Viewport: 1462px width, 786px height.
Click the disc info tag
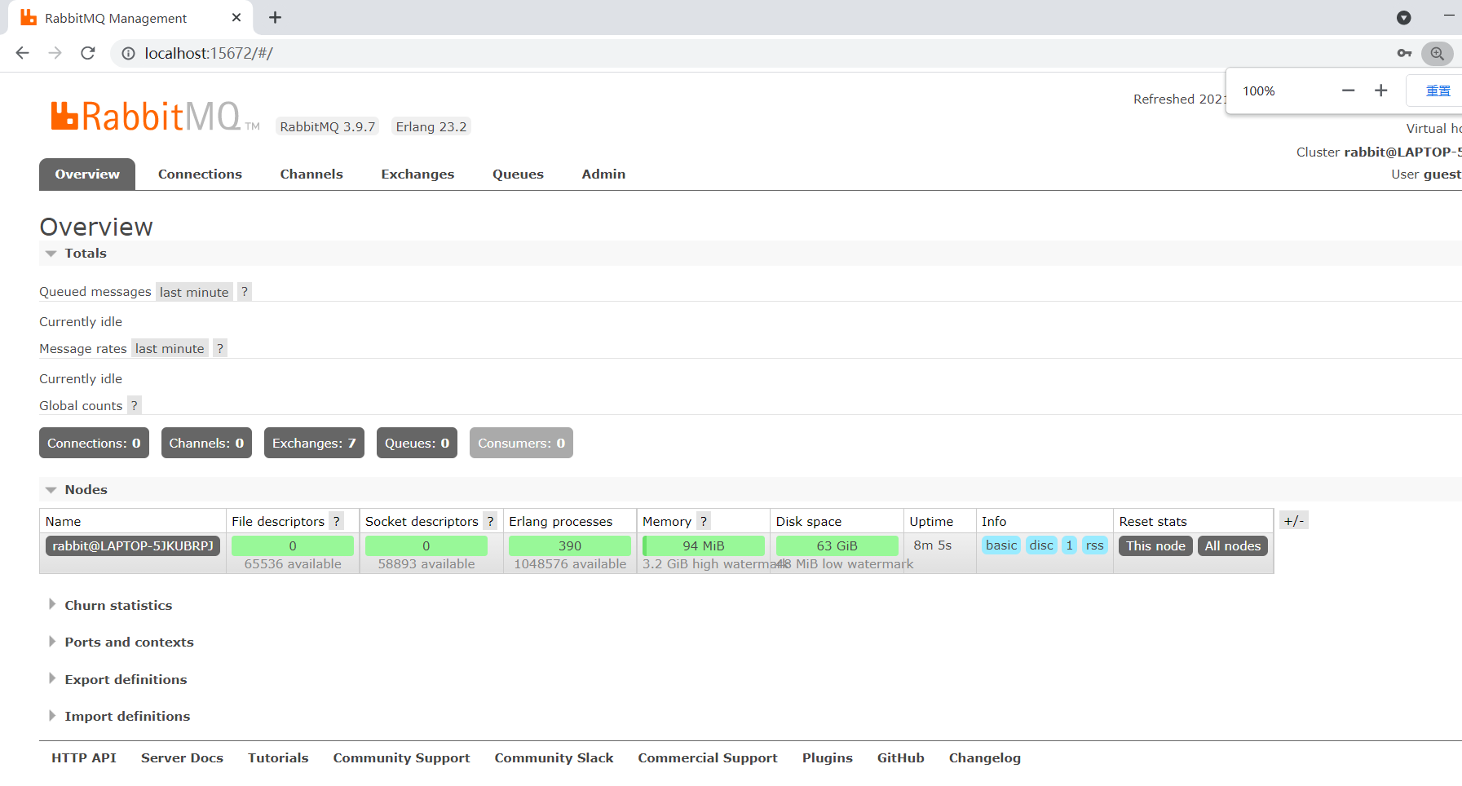pos(1041,545)
